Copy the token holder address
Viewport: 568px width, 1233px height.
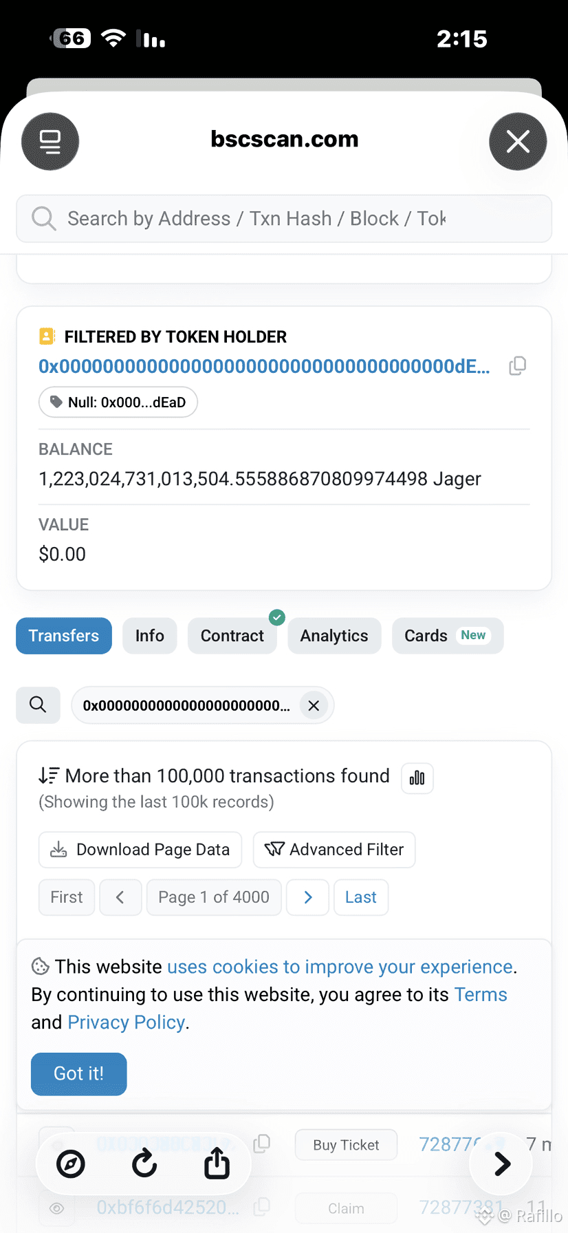(x=517, y=366)
